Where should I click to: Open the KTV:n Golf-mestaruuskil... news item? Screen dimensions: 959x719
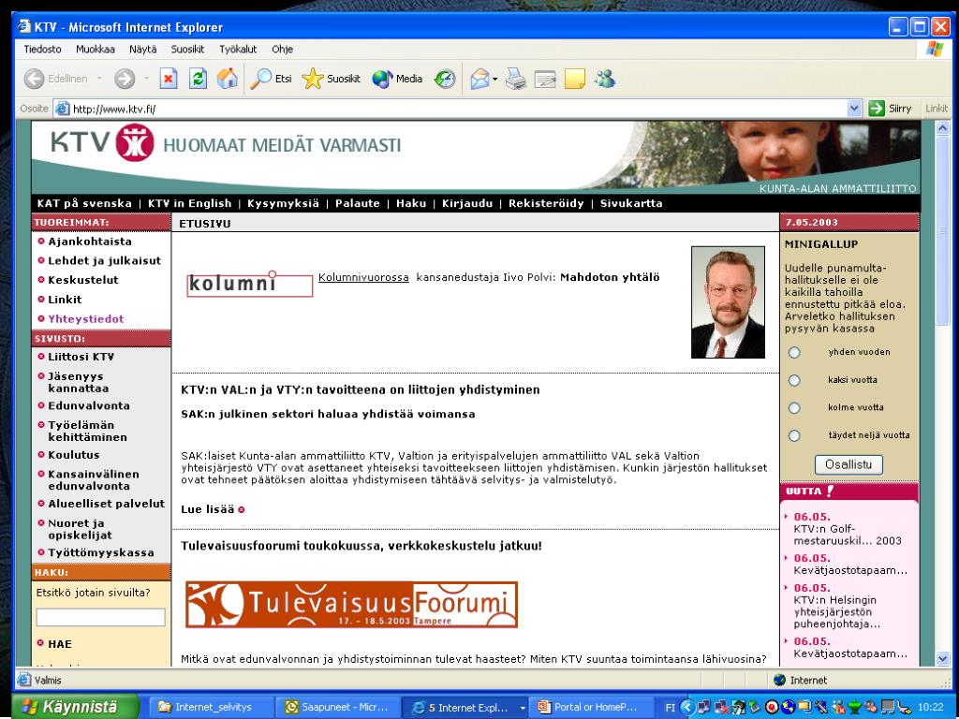pos(847,535)
